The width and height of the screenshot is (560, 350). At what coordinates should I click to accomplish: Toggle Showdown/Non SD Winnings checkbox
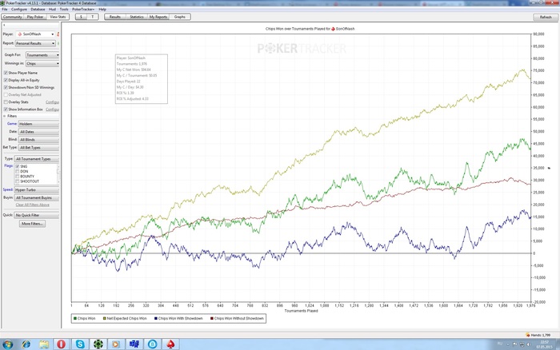(x=6, y=87)
